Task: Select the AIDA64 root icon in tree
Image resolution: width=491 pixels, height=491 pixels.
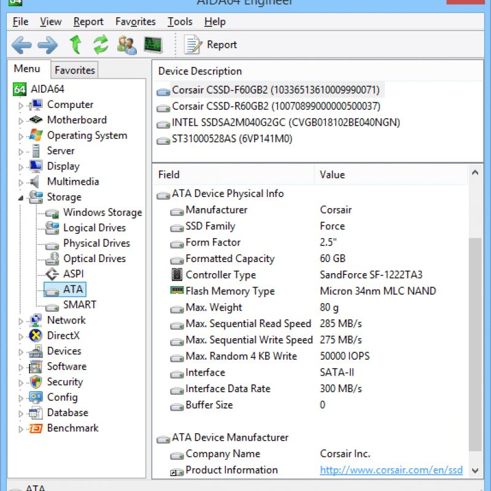Action: [20, 89]
